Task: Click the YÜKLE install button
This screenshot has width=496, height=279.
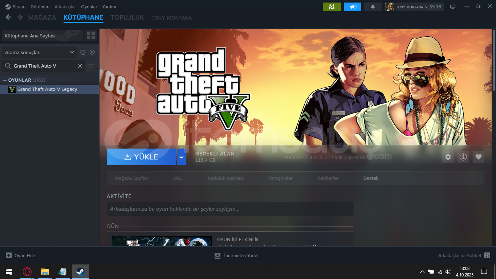Action: click(141, 157)
